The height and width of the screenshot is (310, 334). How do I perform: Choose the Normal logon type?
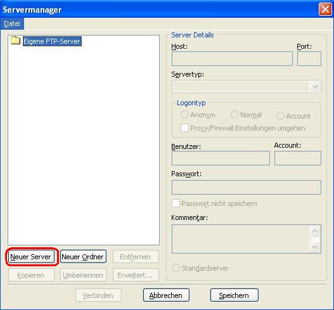(234, 115)
